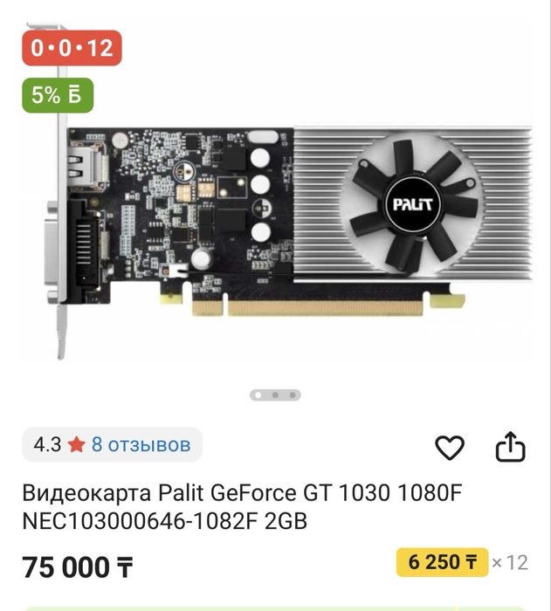Open the yellow 6 250 ₸ monthly payment badge

click(442, 562)
